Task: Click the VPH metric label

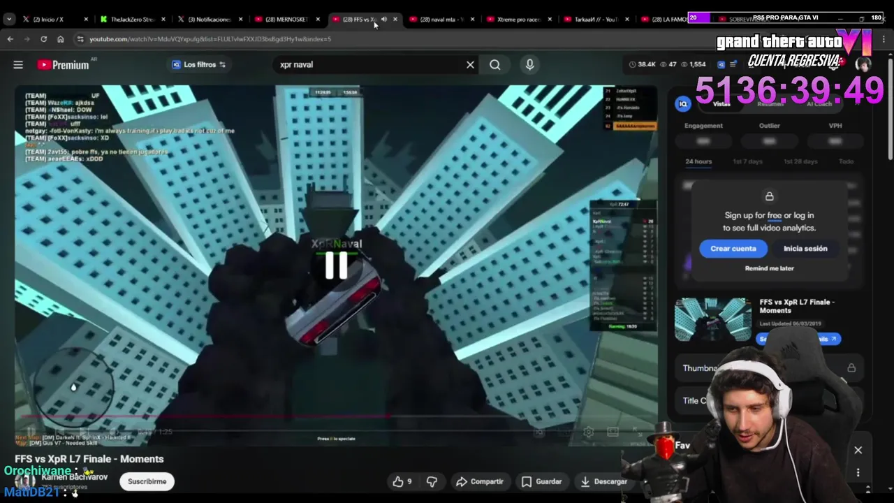Action: pyautogui.click(x=835, y=126)
